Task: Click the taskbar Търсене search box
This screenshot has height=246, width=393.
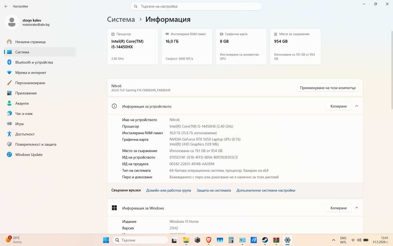Action: click(x=140, y=240)
